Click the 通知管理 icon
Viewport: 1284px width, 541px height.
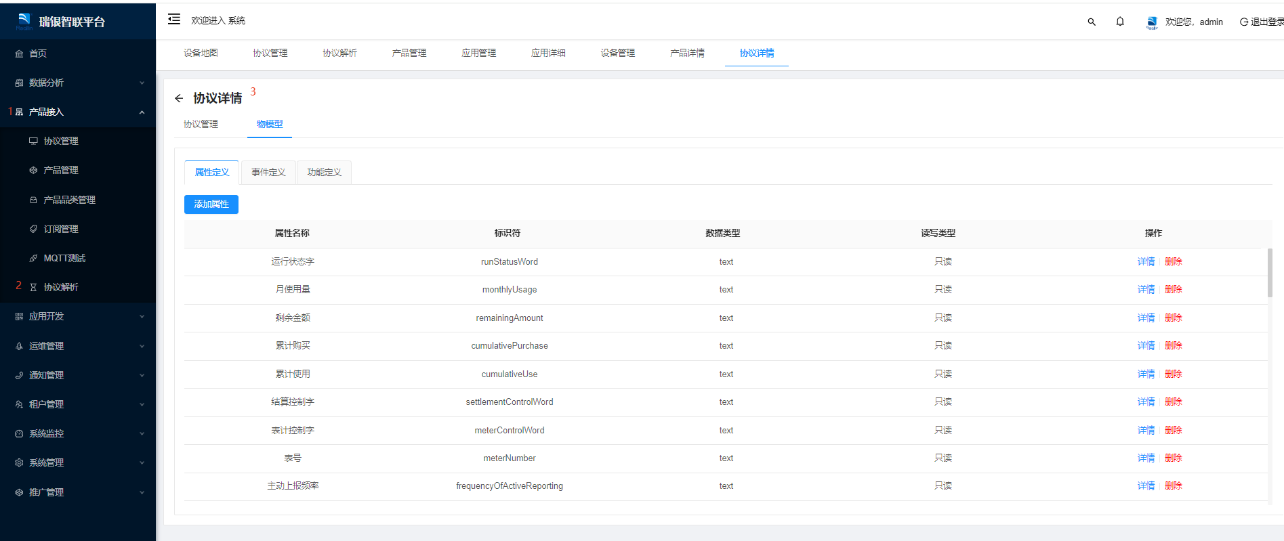[x=19, y=375]
